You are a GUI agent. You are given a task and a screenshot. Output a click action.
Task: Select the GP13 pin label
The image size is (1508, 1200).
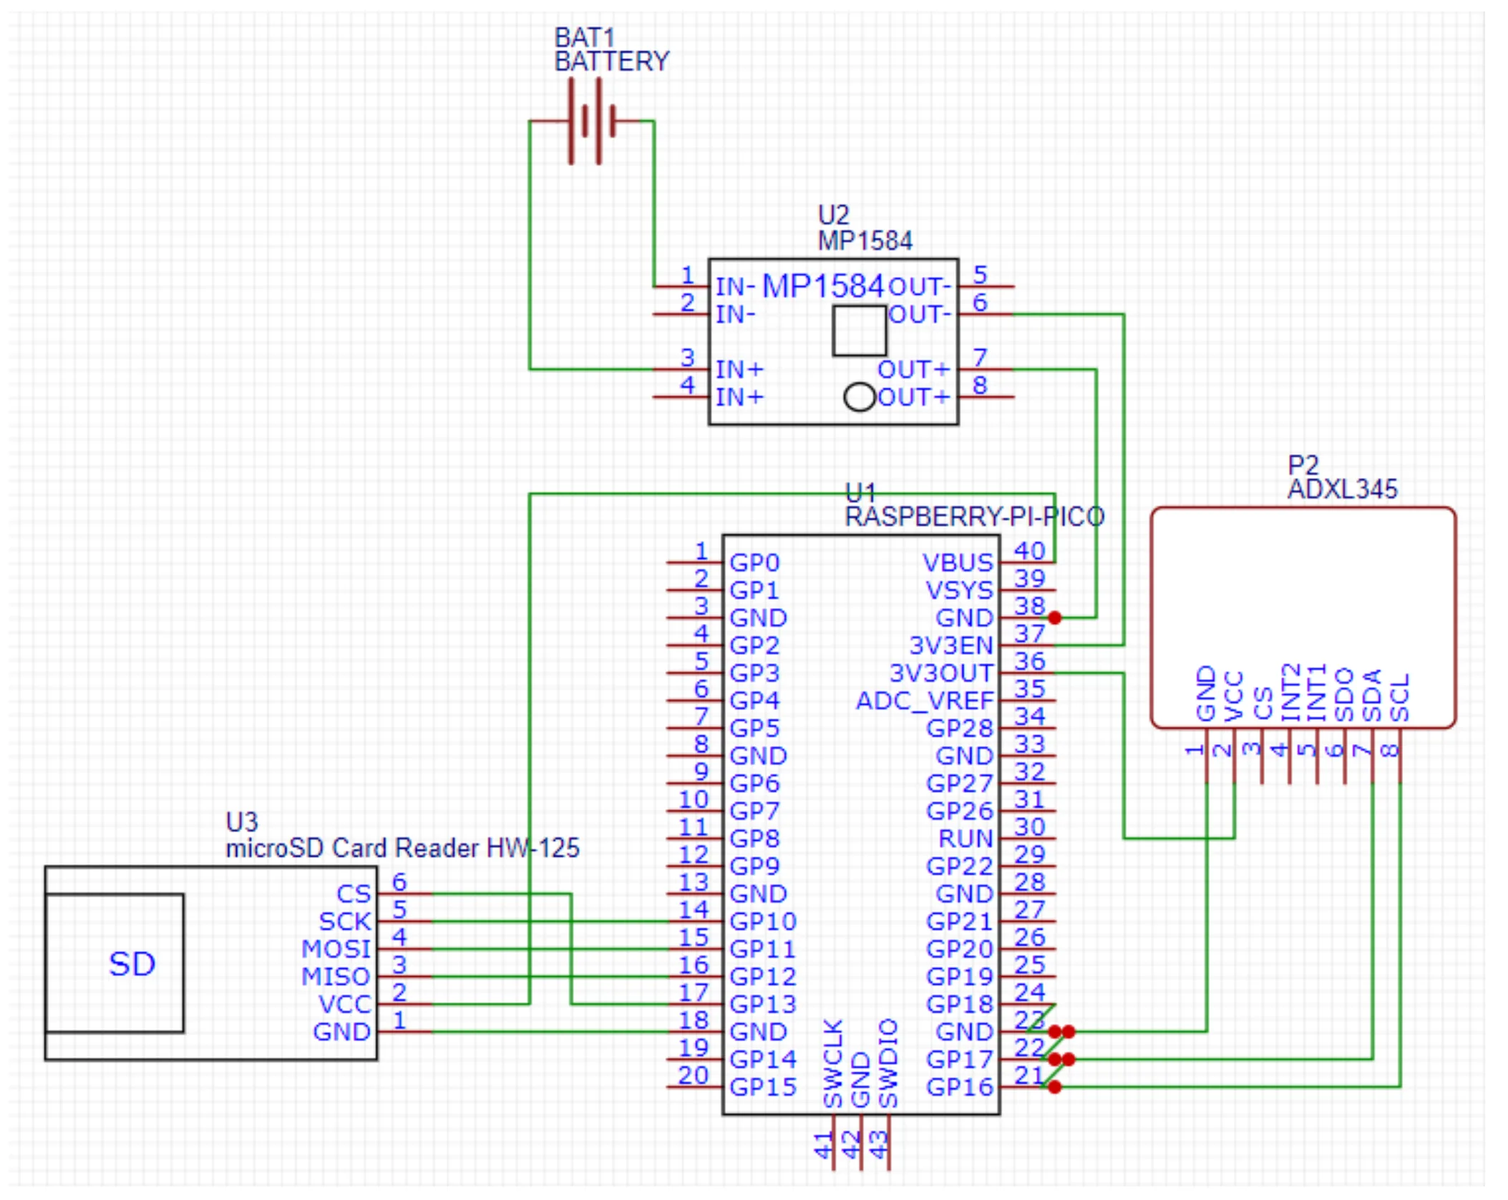[763, 1005]
